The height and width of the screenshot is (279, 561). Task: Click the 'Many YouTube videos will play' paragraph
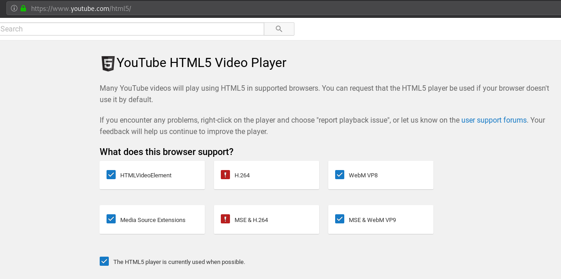coord(324,93)
